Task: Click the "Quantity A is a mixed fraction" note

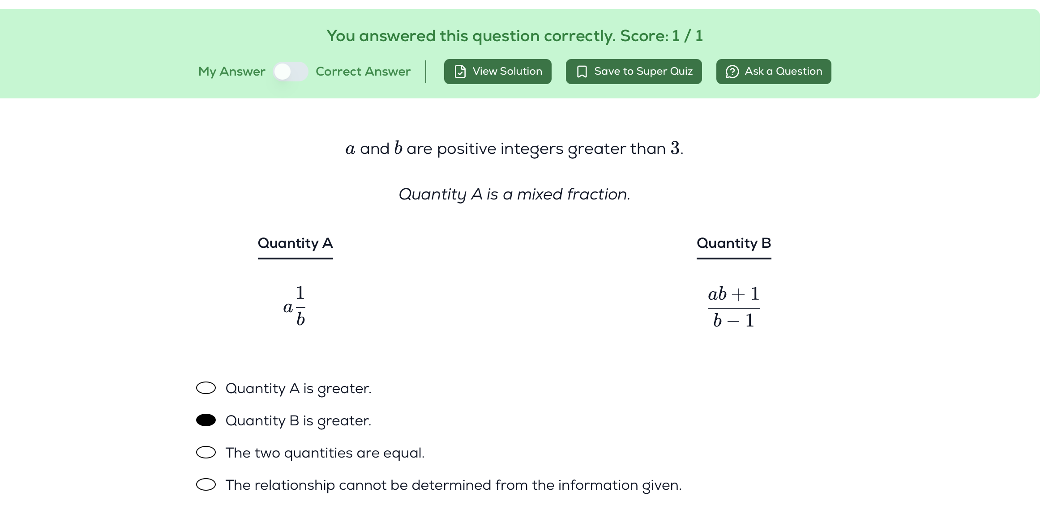Action: (x=514, y=194)
